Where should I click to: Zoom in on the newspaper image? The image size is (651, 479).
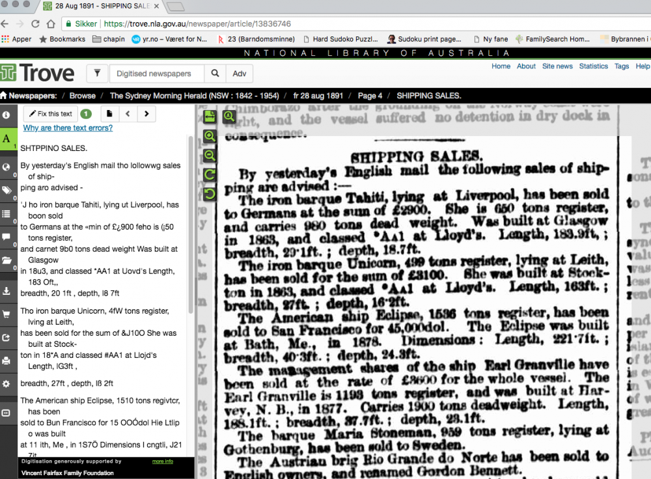(210, 136)
